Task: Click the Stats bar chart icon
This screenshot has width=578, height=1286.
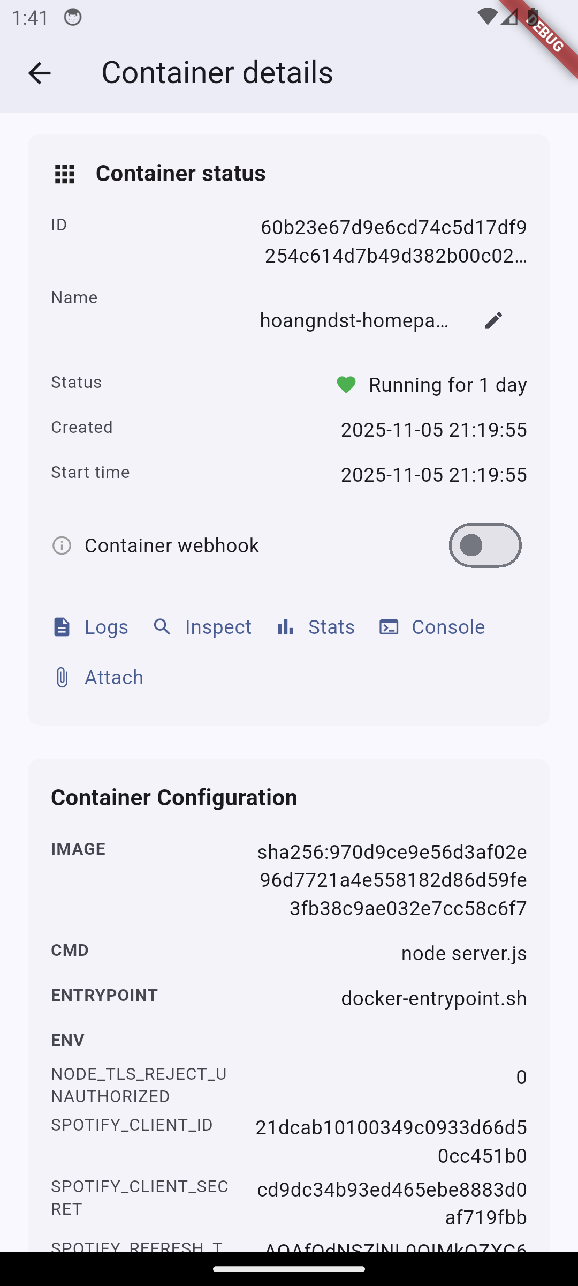Action: point(286,627)
